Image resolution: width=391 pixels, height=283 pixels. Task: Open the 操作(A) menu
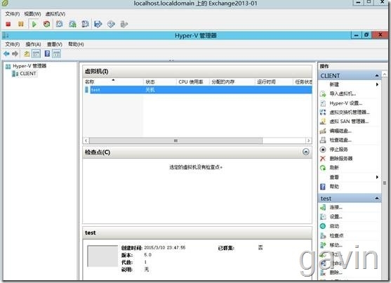coord(33,44)
